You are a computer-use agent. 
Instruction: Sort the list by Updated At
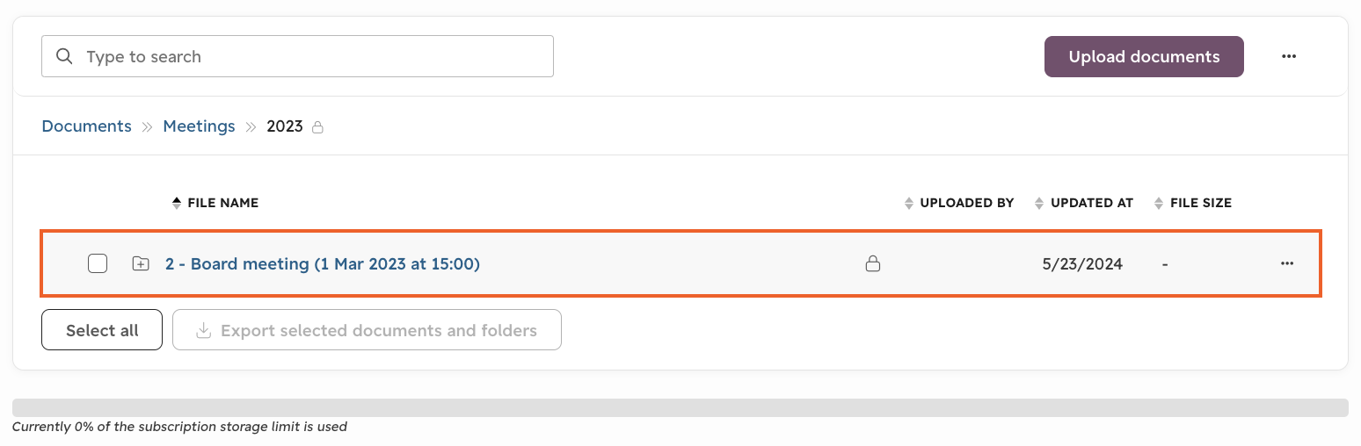point(1084,203)
